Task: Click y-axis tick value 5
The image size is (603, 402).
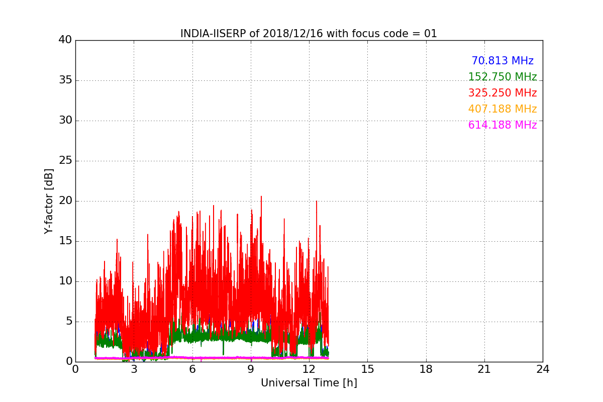Action: coord(69,321)
